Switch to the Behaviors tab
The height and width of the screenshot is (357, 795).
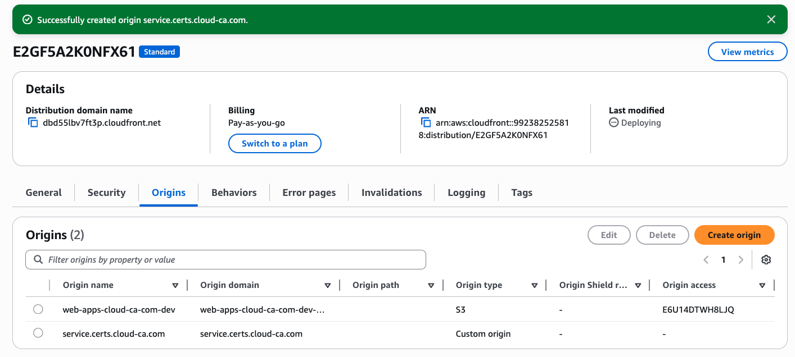point(234,193)
